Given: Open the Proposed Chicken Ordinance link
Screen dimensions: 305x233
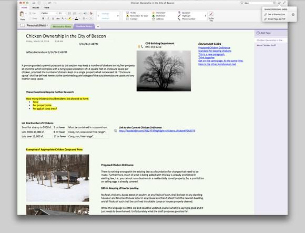Looking at the screenshot, I should point(214,48).
